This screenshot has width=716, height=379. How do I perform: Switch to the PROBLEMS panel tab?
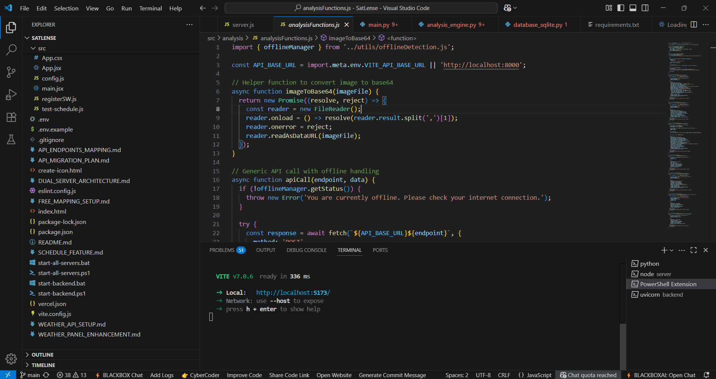222,250
